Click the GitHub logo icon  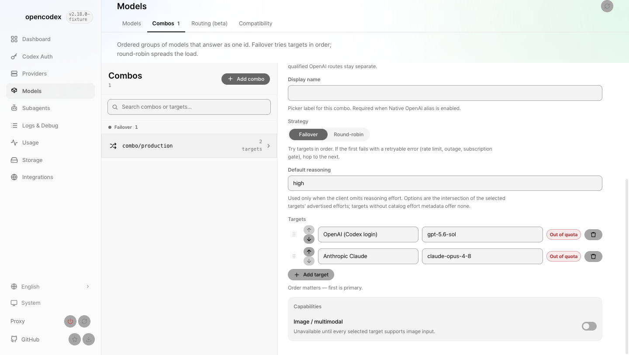click(14, 339)
